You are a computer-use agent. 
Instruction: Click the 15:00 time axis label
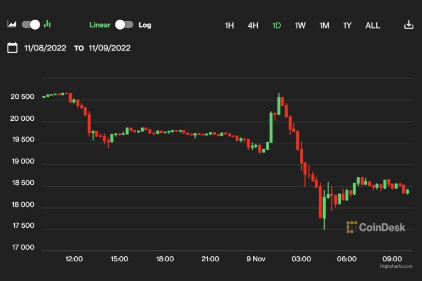119,259
